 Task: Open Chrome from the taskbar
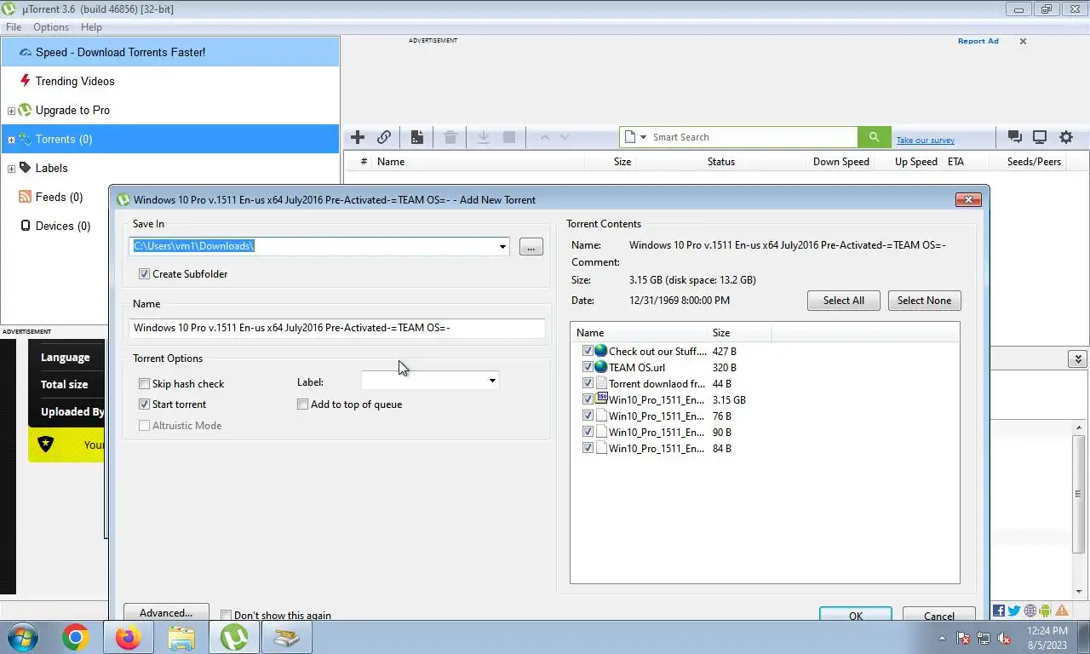[x=75, y=637]
